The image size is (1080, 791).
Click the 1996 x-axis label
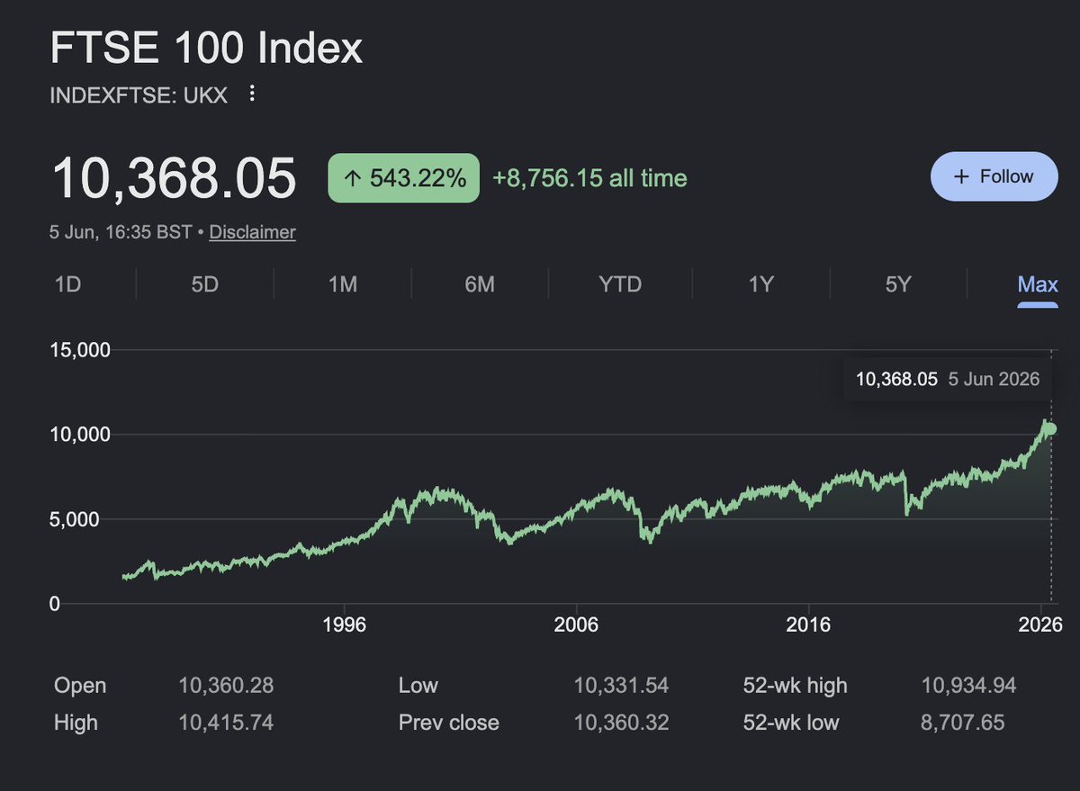(x=345, y=625)
